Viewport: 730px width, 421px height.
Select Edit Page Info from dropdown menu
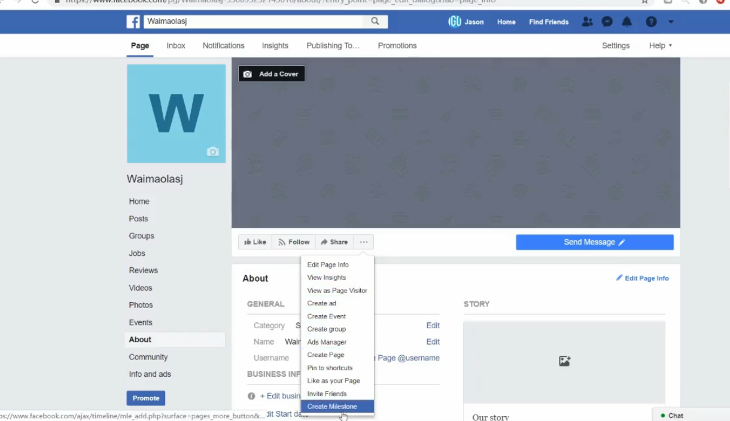point(337,264)
